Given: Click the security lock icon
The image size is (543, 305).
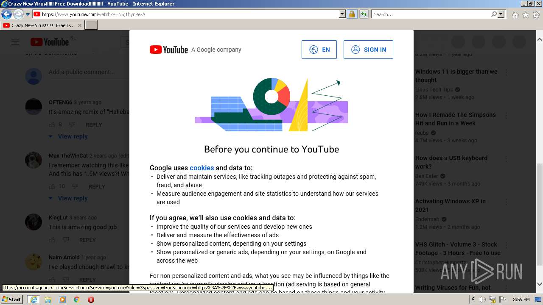Looking at the screenshot, I should [x=352, y=14].
